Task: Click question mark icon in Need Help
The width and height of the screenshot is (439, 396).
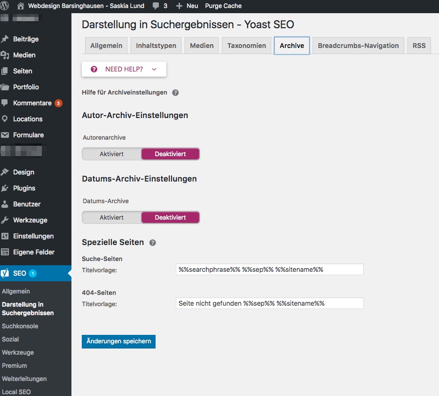Action: click(94, 69)
